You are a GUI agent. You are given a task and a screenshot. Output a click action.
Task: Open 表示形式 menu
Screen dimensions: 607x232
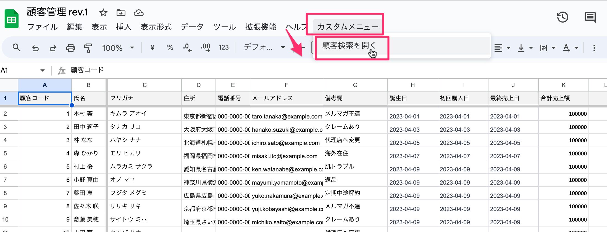pyautogui.click(x=156, y=27)
